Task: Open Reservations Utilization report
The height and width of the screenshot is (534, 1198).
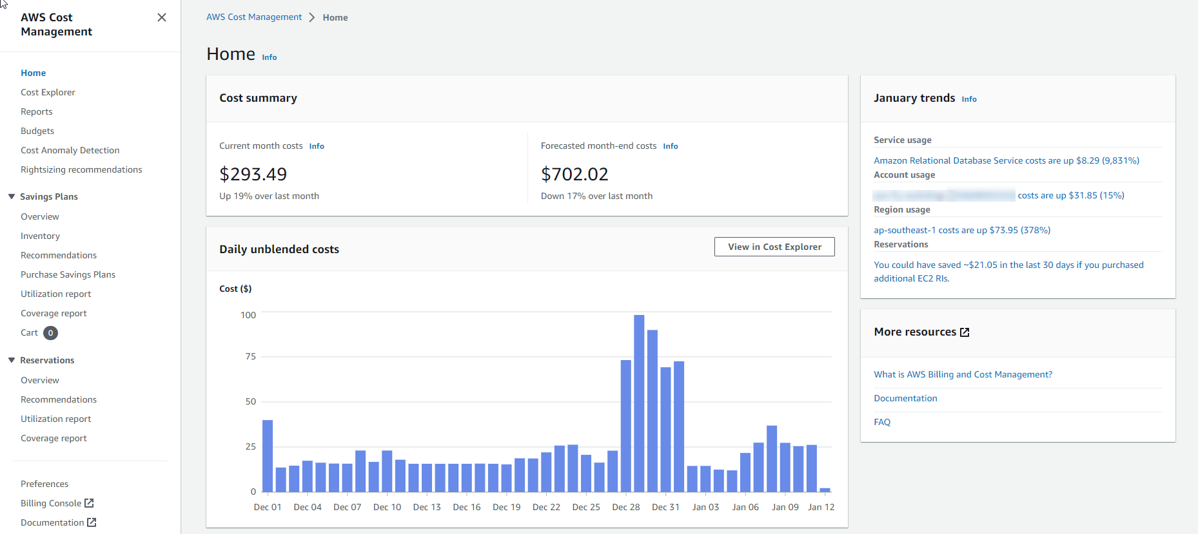Action: [x=56, y=419]
